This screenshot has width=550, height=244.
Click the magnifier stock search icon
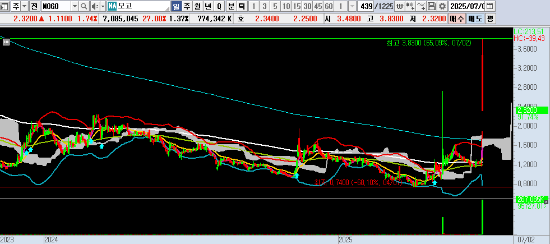click(84, 6)
